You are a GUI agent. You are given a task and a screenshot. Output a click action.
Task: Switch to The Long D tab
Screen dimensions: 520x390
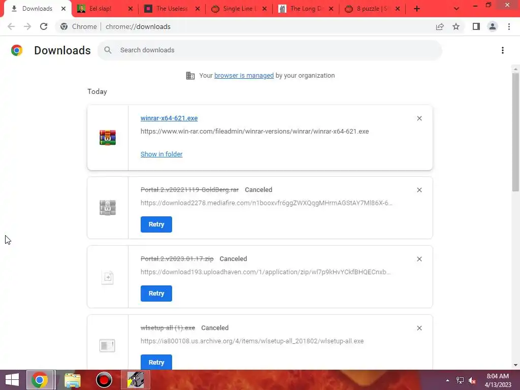(301, 9)
